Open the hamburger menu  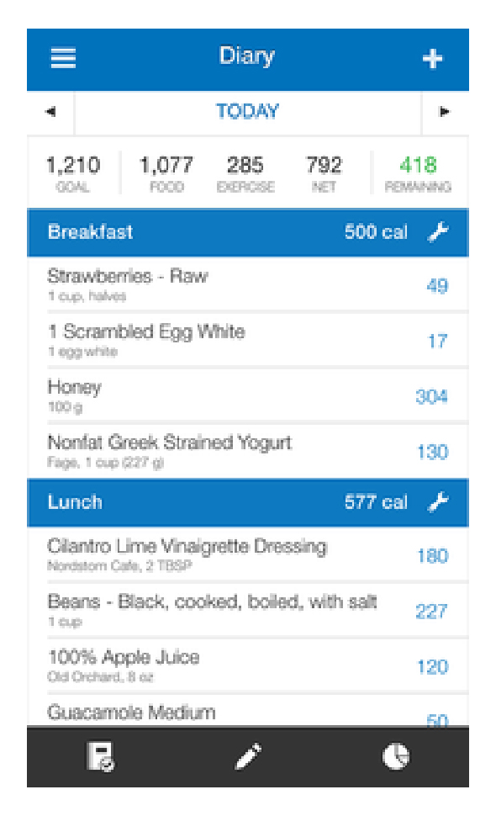[x=63, y=58]
